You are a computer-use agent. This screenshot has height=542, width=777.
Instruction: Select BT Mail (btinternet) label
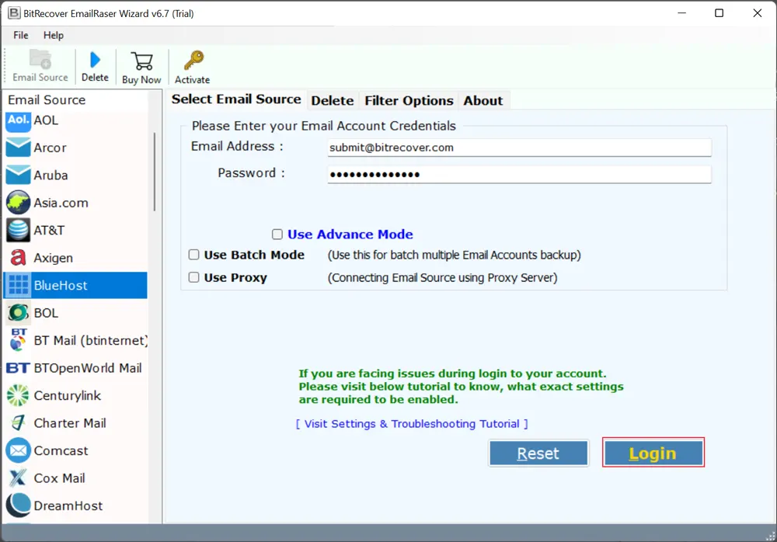tap(91, 340)
